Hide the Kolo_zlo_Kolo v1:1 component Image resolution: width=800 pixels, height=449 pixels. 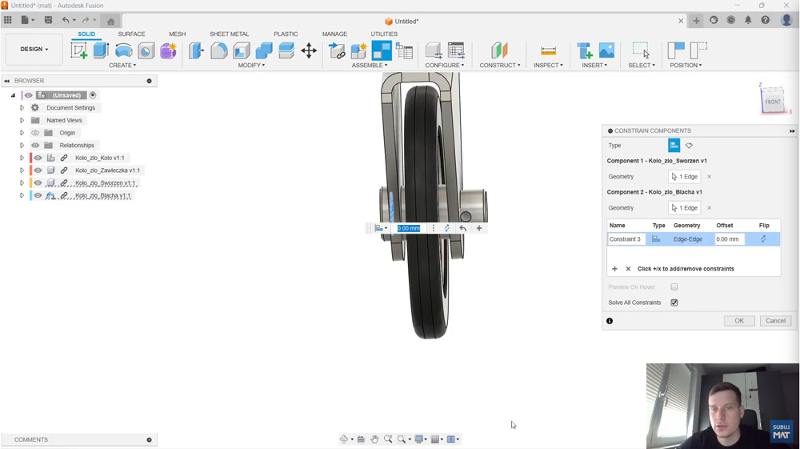coord(38,158)
